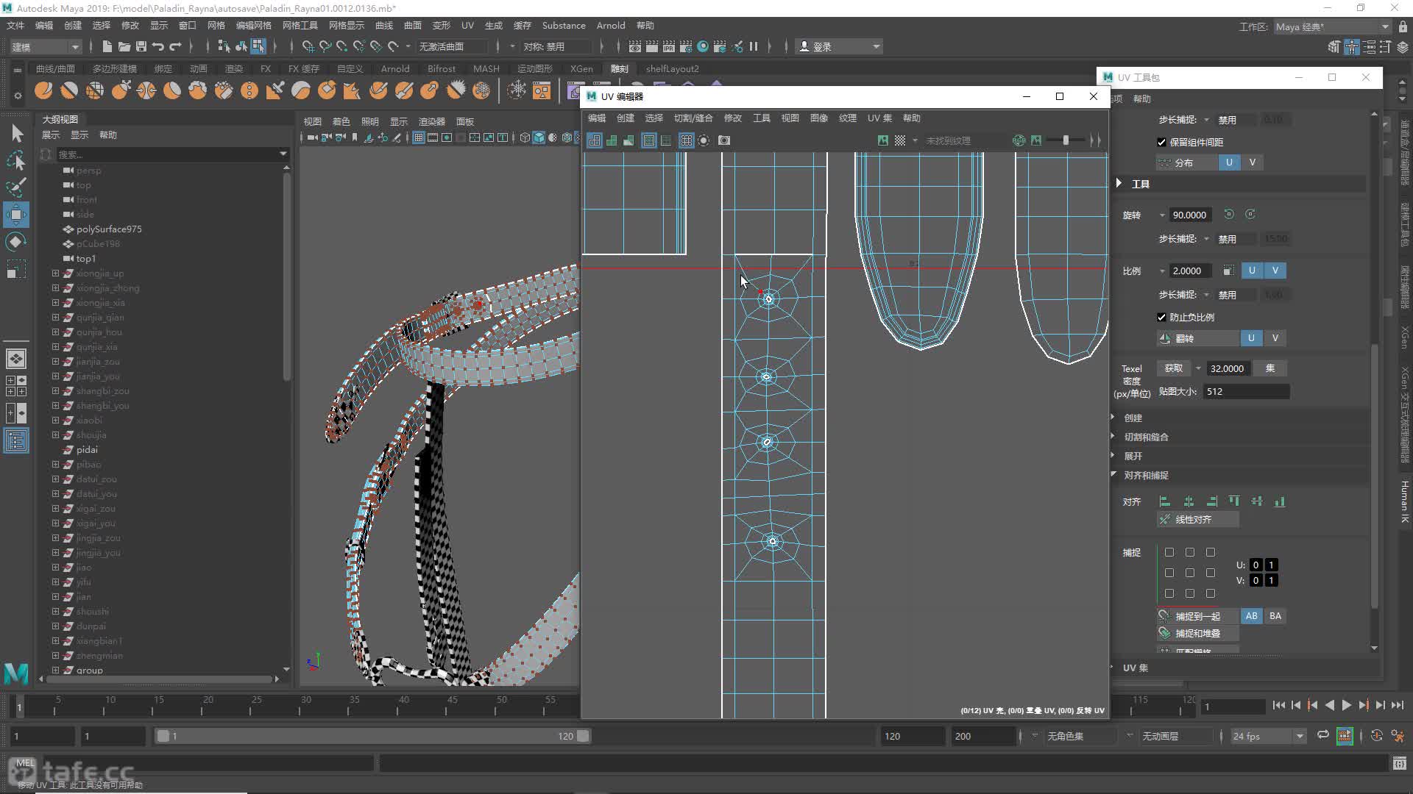This screenshot has height=794, width=1413.
Task: Activate the Lasso select tool
Action: click(16, 160)
